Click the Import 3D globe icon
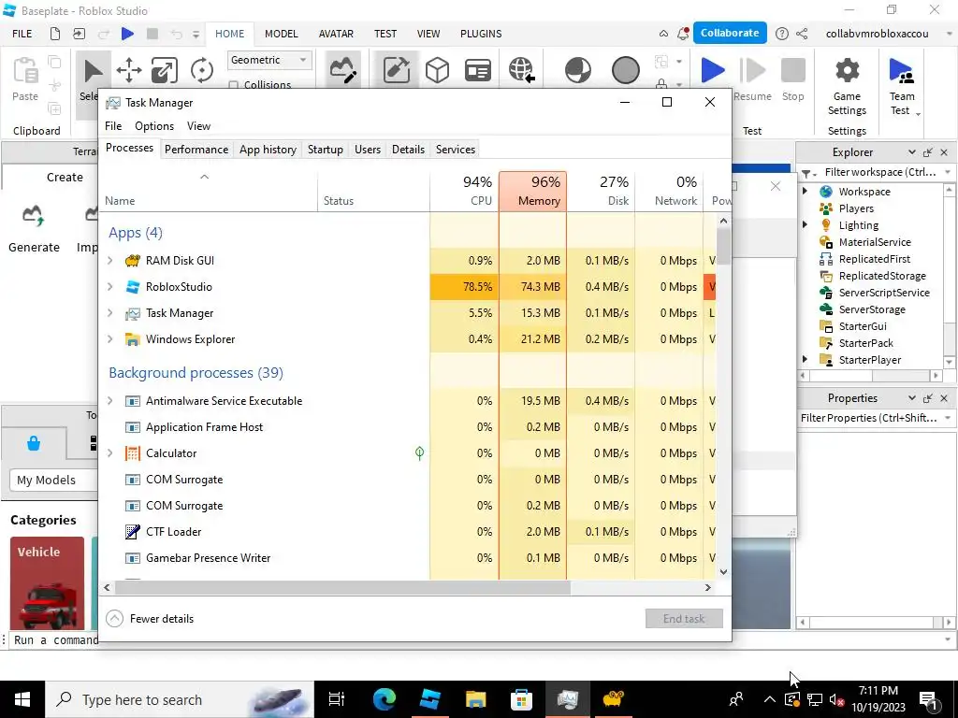This screenshot has height=718, width=958. tap(521, 69)
